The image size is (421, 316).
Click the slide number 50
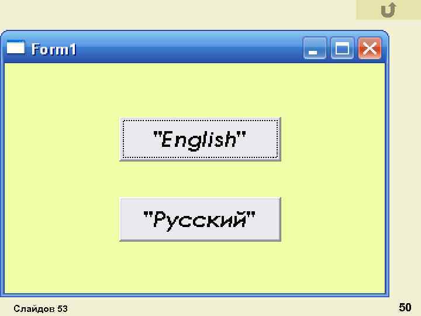pyautogui.click(x=405, y=307)
